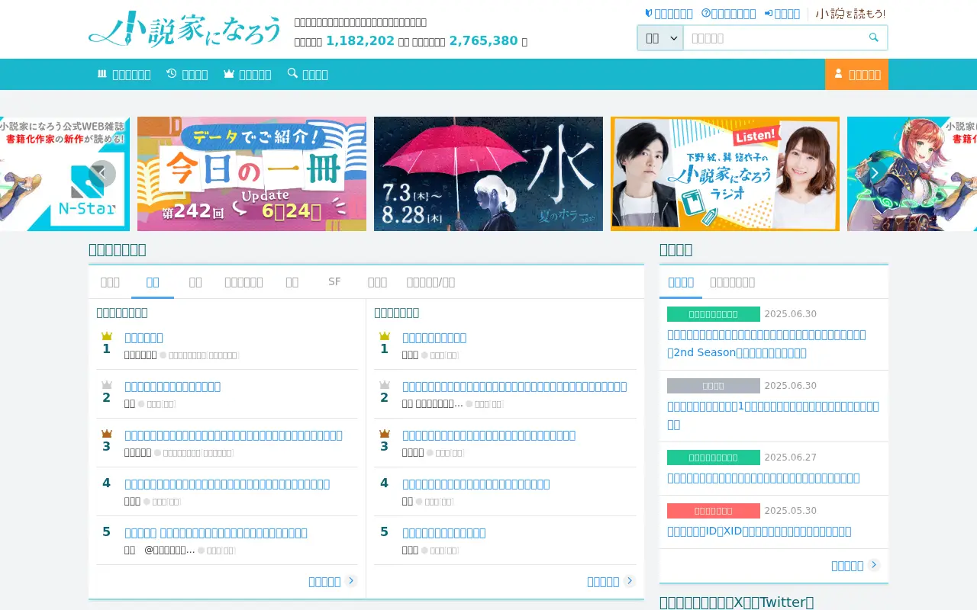
Task: Switch to the SF genre tab
Action: tap(334, 281)
